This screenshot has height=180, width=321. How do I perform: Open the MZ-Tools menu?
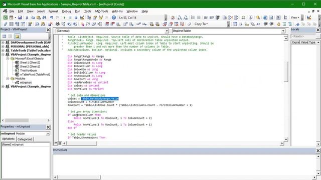[101, 11]
